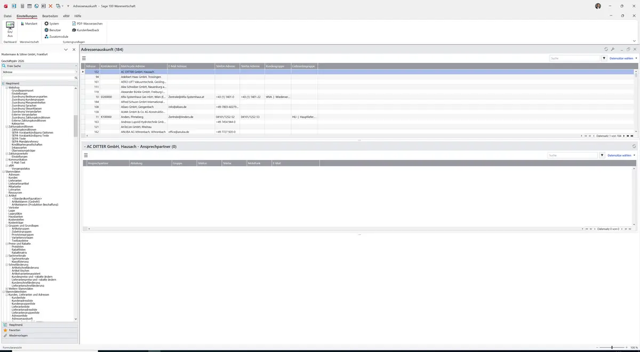Screen dimensions: 640x352
Task: Switch to the Bearbeiten tab
Action: [x=50, y=16]
